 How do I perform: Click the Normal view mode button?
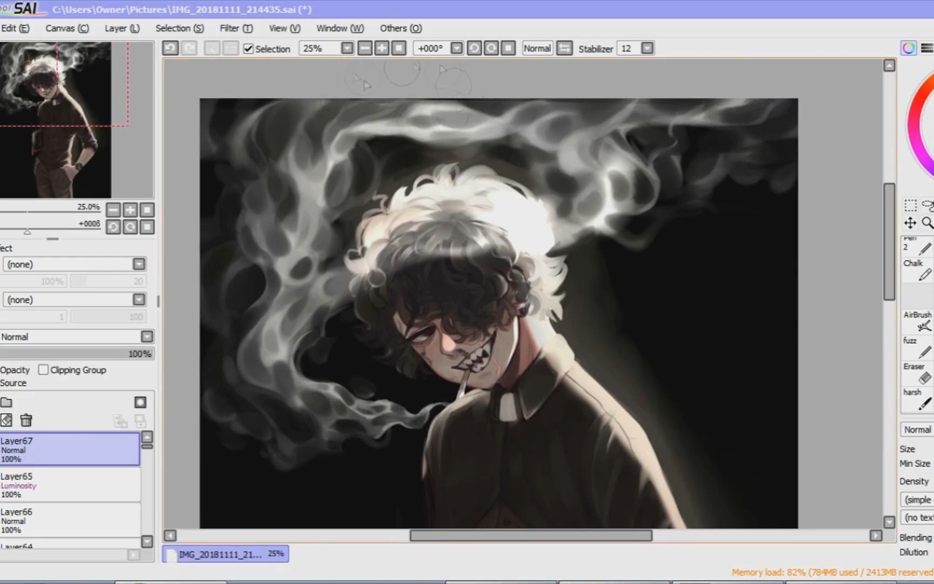(x=537, y=48)
